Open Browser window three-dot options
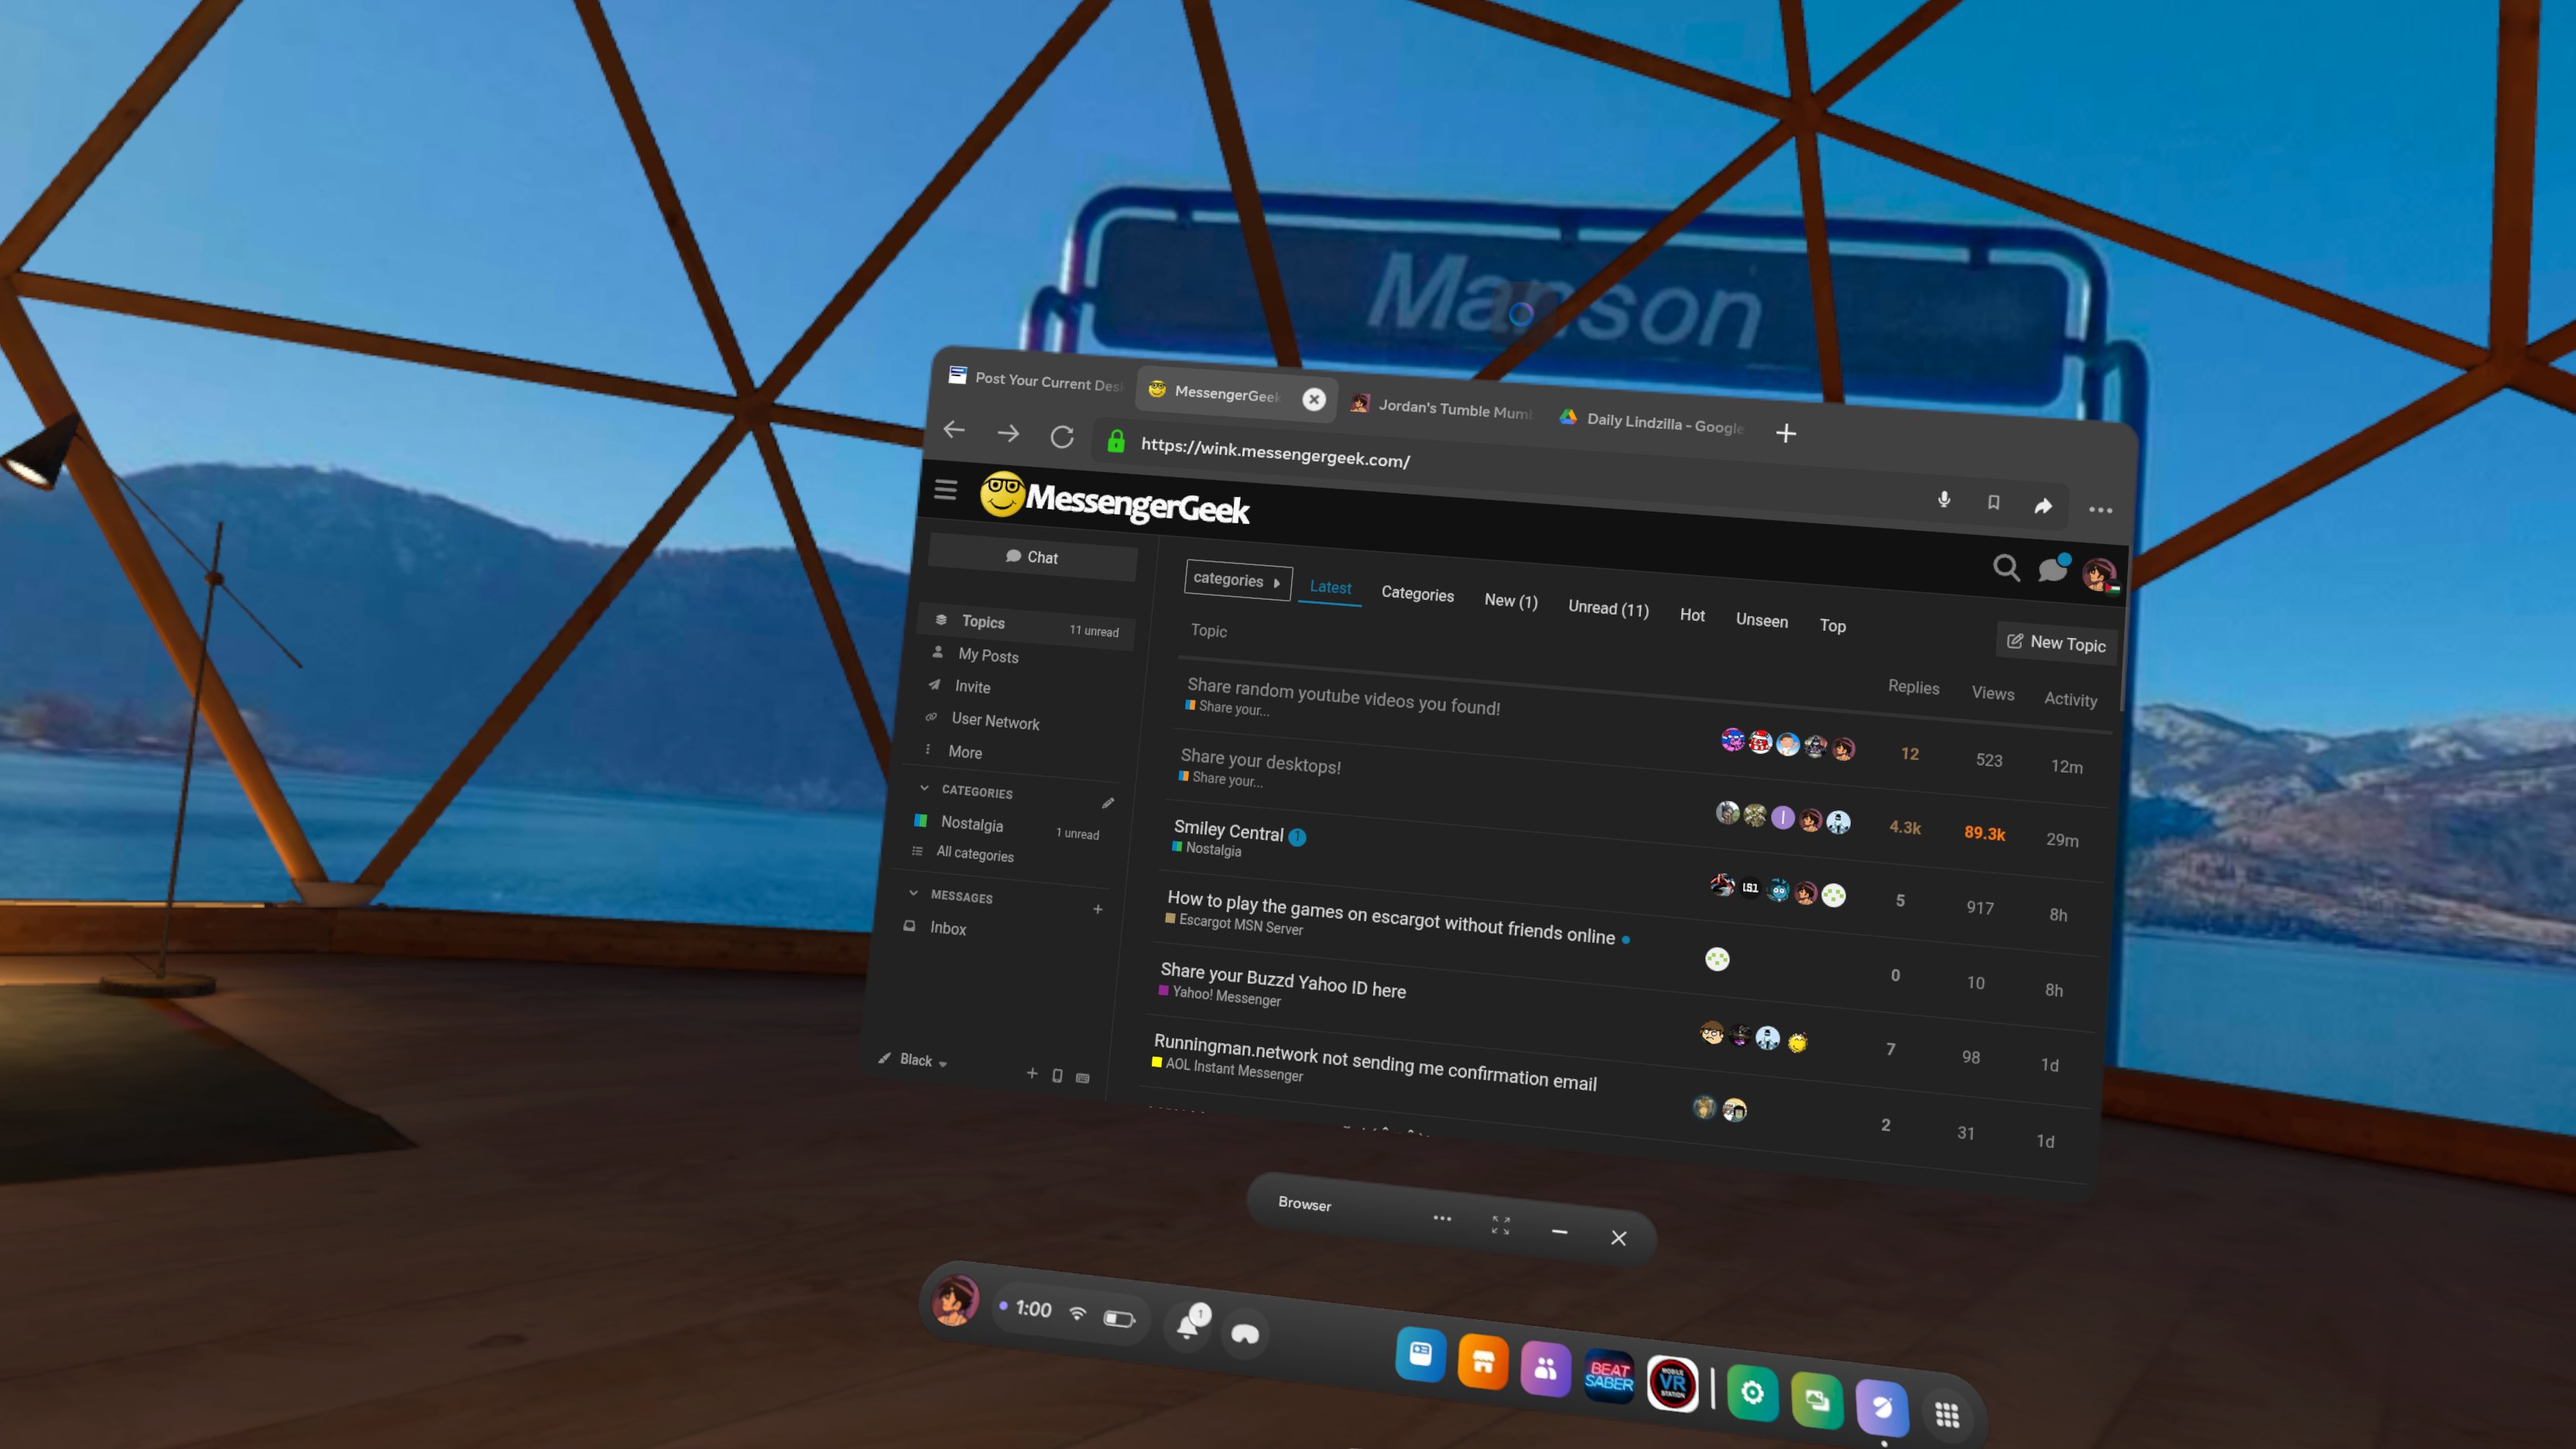2576x1449 pixels. click(1442, 1218)
